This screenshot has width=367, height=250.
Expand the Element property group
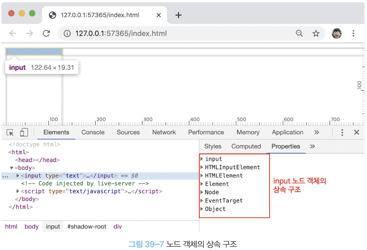tap(202, 184)
